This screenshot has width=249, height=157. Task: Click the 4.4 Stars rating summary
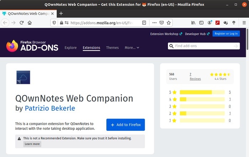[220, 76]
